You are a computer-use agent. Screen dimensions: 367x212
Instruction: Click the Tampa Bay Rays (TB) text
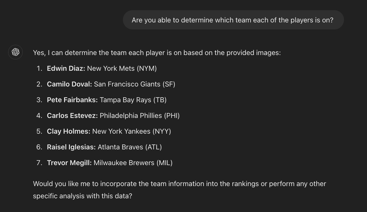click(x=133, y=100)
